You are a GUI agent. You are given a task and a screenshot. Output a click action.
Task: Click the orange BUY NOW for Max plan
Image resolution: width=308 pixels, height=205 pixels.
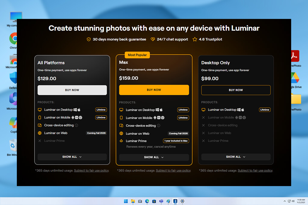click(x=154, y=90)
